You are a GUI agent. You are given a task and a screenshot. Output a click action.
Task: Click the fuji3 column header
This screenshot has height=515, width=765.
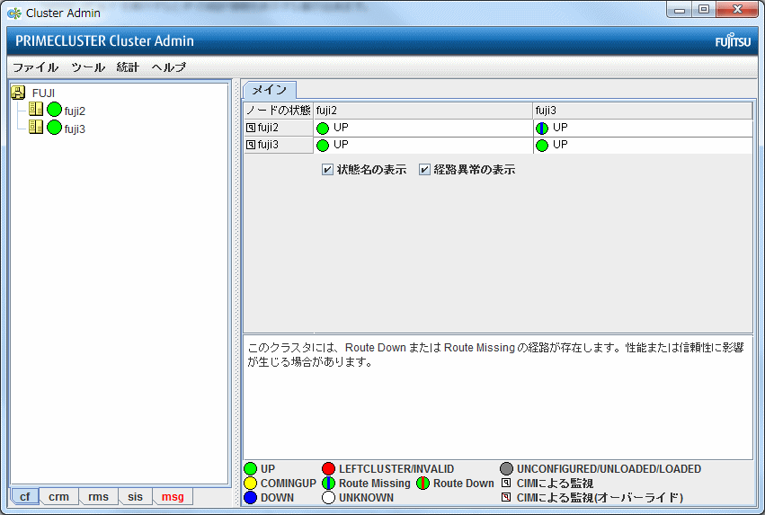[x=643, y=111]
